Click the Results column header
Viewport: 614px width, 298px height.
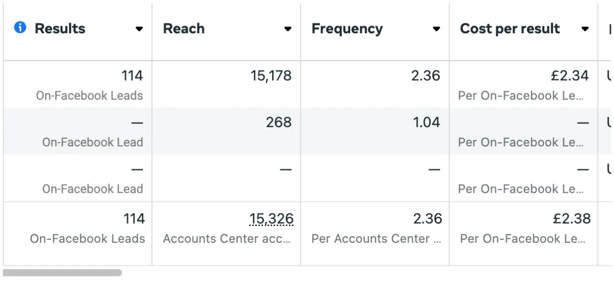point(60,29)
